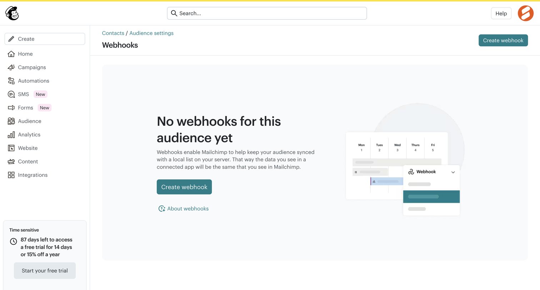
Task: Click the pencil icon beside Create
Action: tap(11, 39)
